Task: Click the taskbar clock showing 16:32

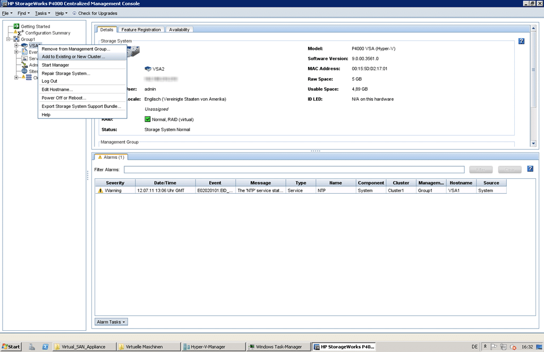Action: pyautogui.click(x=527, y=347)
